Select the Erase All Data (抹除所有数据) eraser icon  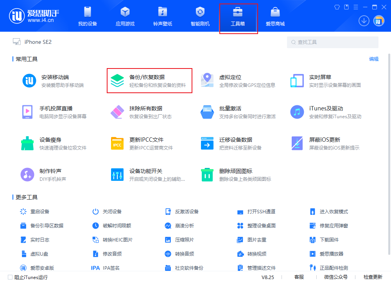point(117,112)
